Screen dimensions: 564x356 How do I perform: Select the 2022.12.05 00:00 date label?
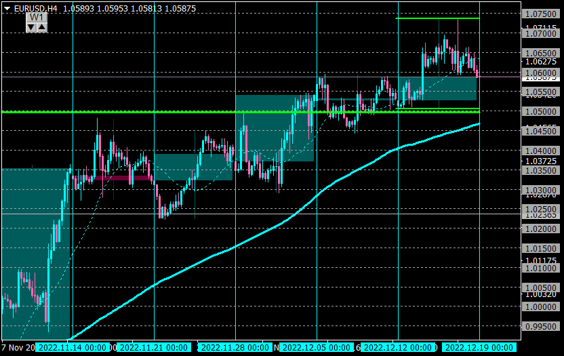[x=317, y=348]
